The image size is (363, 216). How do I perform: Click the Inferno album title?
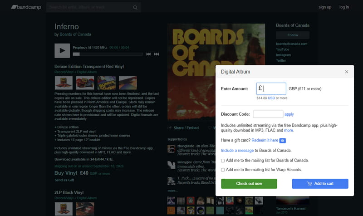pyautogui.click(x=67, y=27)
